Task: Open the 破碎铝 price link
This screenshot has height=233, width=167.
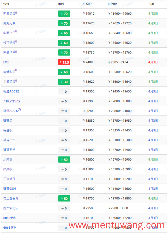Action: (x=8, y=121)
